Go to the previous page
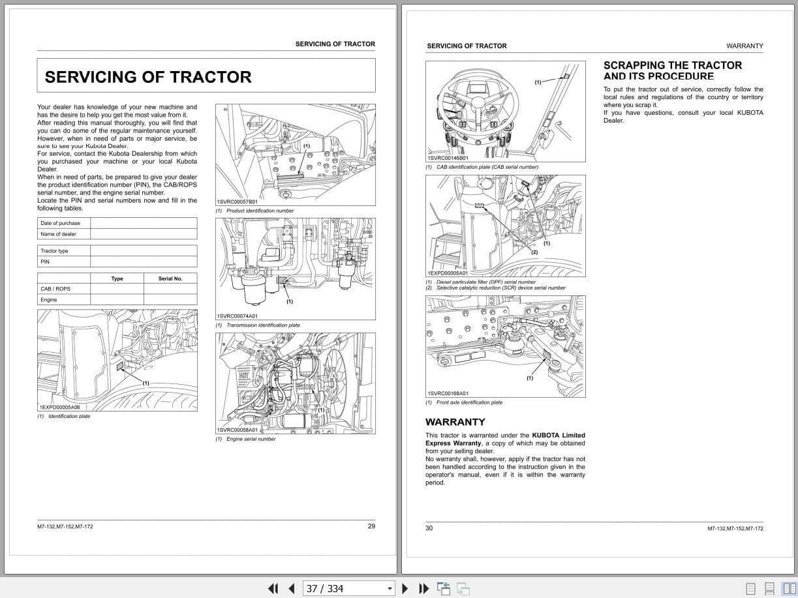The image size is (798, 598). [291, 588]
